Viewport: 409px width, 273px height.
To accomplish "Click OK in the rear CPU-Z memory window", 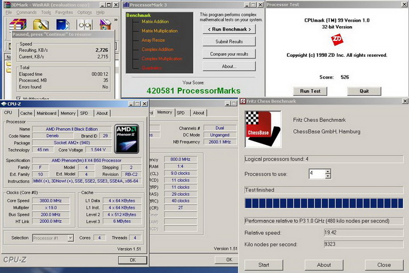I will [x=227, y=260].
